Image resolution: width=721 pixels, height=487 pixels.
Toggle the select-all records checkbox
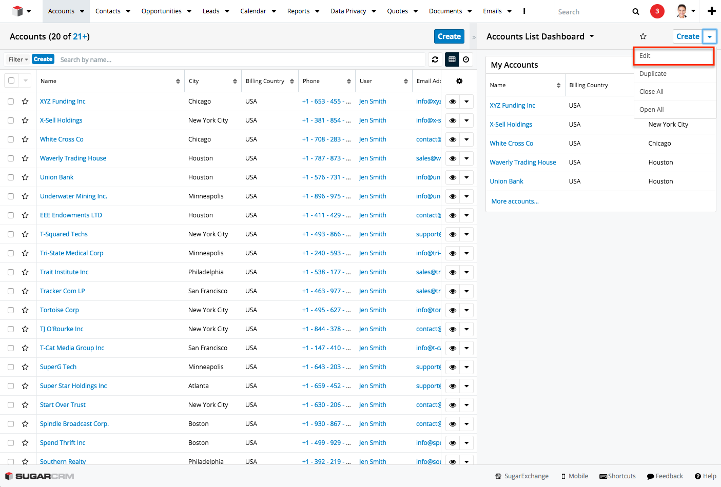pyautogui.click(x=11, y=80)
